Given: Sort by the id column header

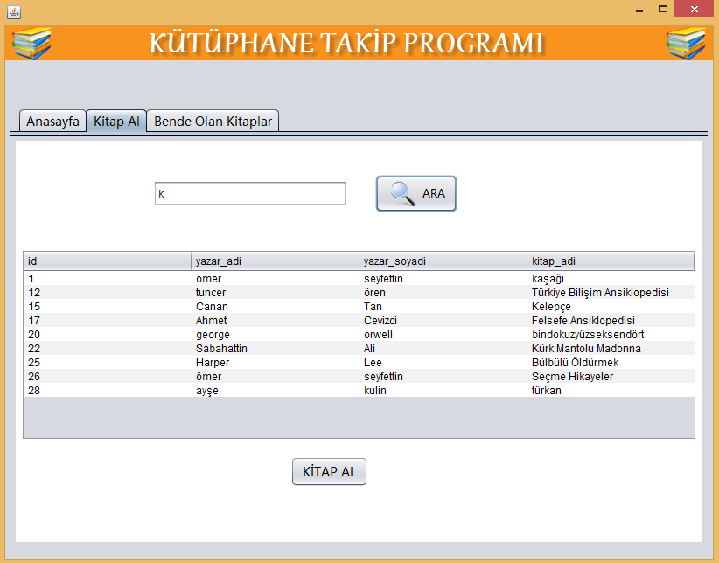Looking at the screenshot, I should (x=107, y=261).
